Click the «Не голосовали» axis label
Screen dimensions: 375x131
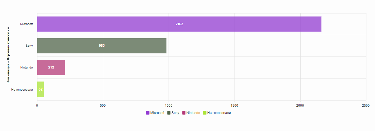22,89
